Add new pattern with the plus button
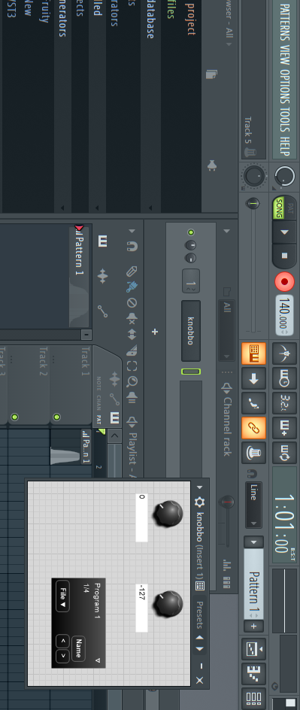The width and height of the screenshot is (300, 710). (x=253, y=627)
